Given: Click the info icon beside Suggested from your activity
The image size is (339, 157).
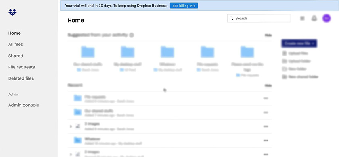Looking at the screenshot, I should pyautogui.click(x=132, y=35).
